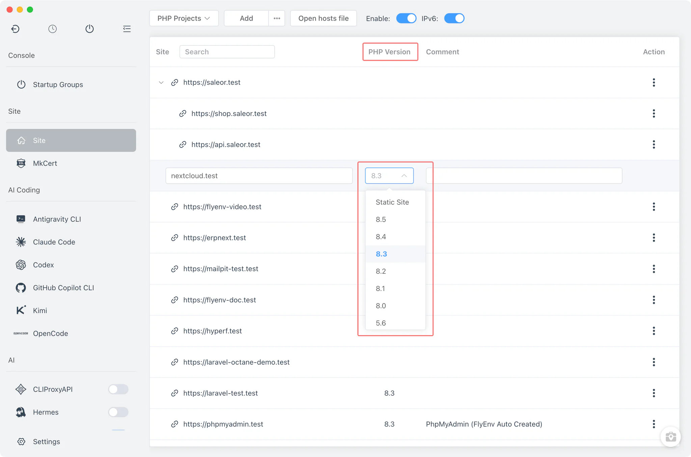Open Claude Code in sidebar
691x457 pixels.
71,242
